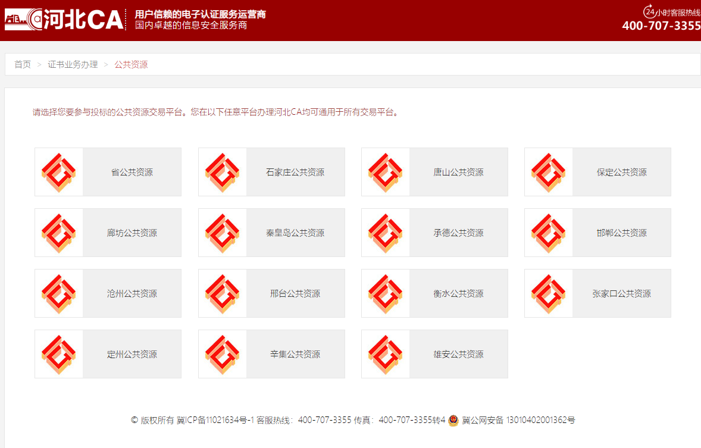Image resolution: width=701 pixels, height=448 pixels.
Task: Open the 沧州公共资源 platform label
Action: (x=132, y=293)
